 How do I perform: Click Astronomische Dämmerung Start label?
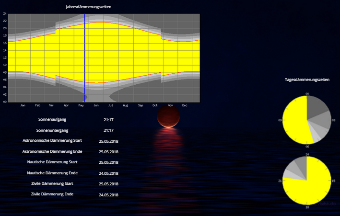[x=52, y=141]
